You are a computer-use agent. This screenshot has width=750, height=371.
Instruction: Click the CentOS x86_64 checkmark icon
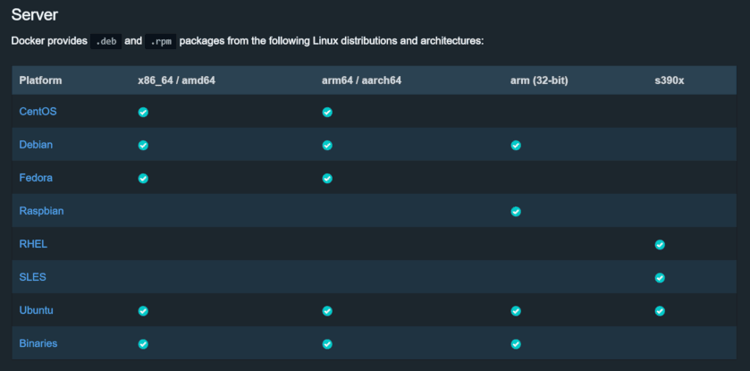pyautogui.click(x=143, y=112)
